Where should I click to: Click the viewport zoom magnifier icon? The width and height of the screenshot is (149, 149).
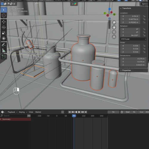[x=114, y=23]
